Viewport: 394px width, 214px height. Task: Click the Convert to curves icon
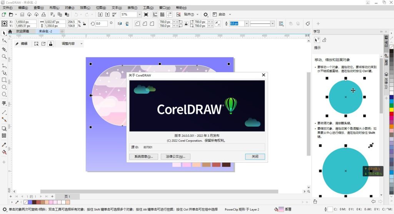click(x=308, y=23)
